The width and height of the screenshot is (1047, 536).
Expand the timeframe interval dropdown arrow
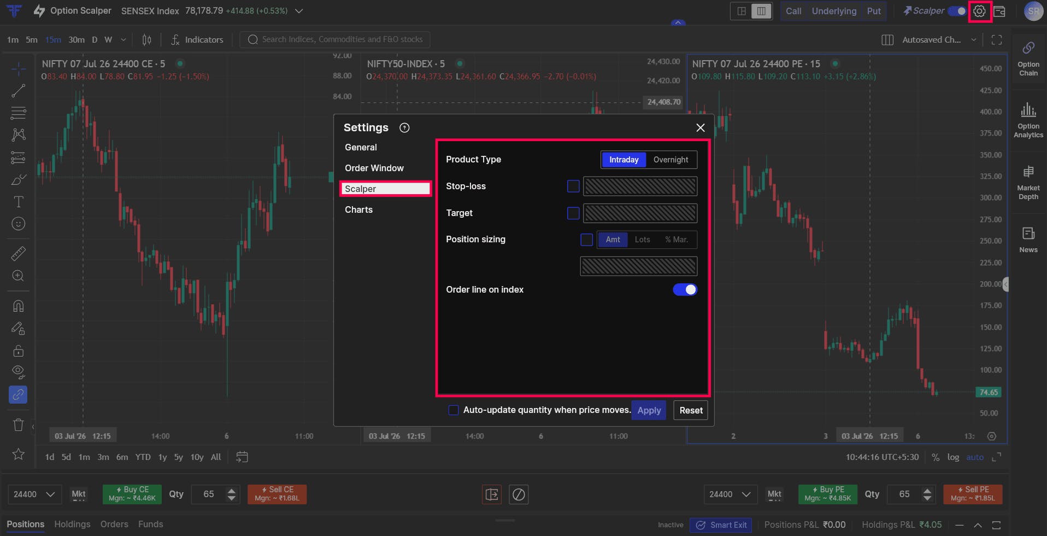pyautogui.click(x=123, y=39)
